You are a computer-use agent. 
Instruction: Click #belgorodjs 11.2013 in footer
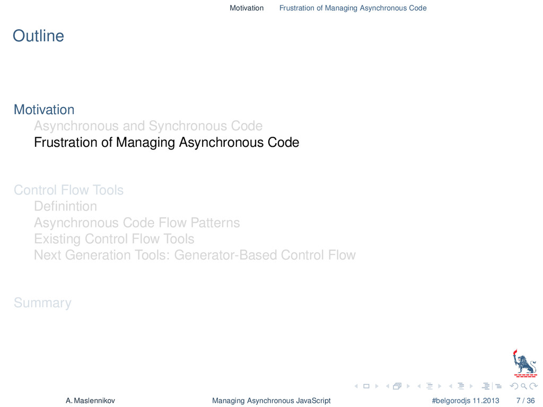tap(466, 401)
